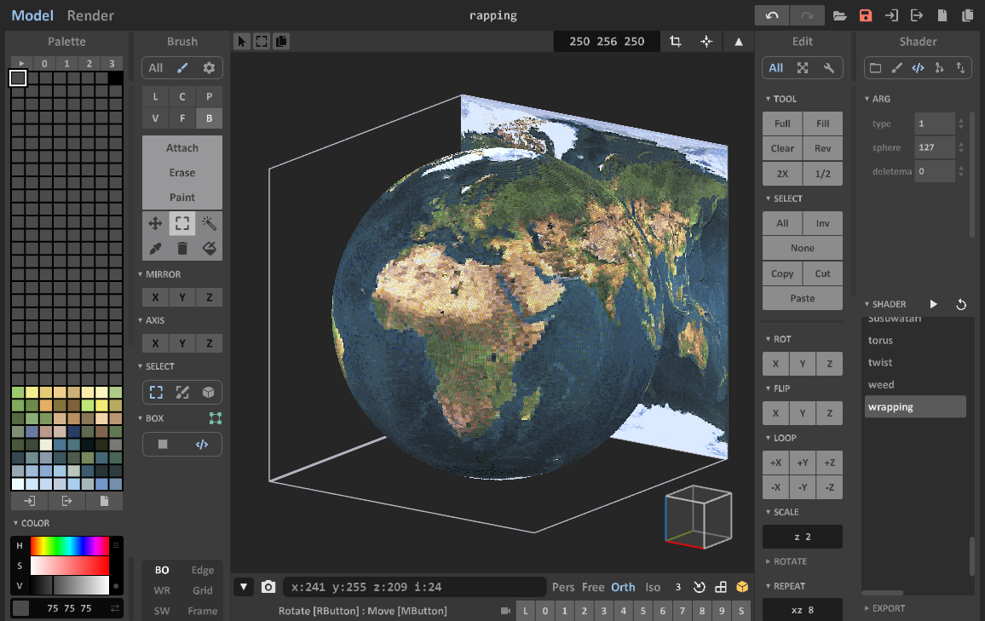Expand the EXPORT section
Viewport: 985px width, 621px height.
coord(884,608)
